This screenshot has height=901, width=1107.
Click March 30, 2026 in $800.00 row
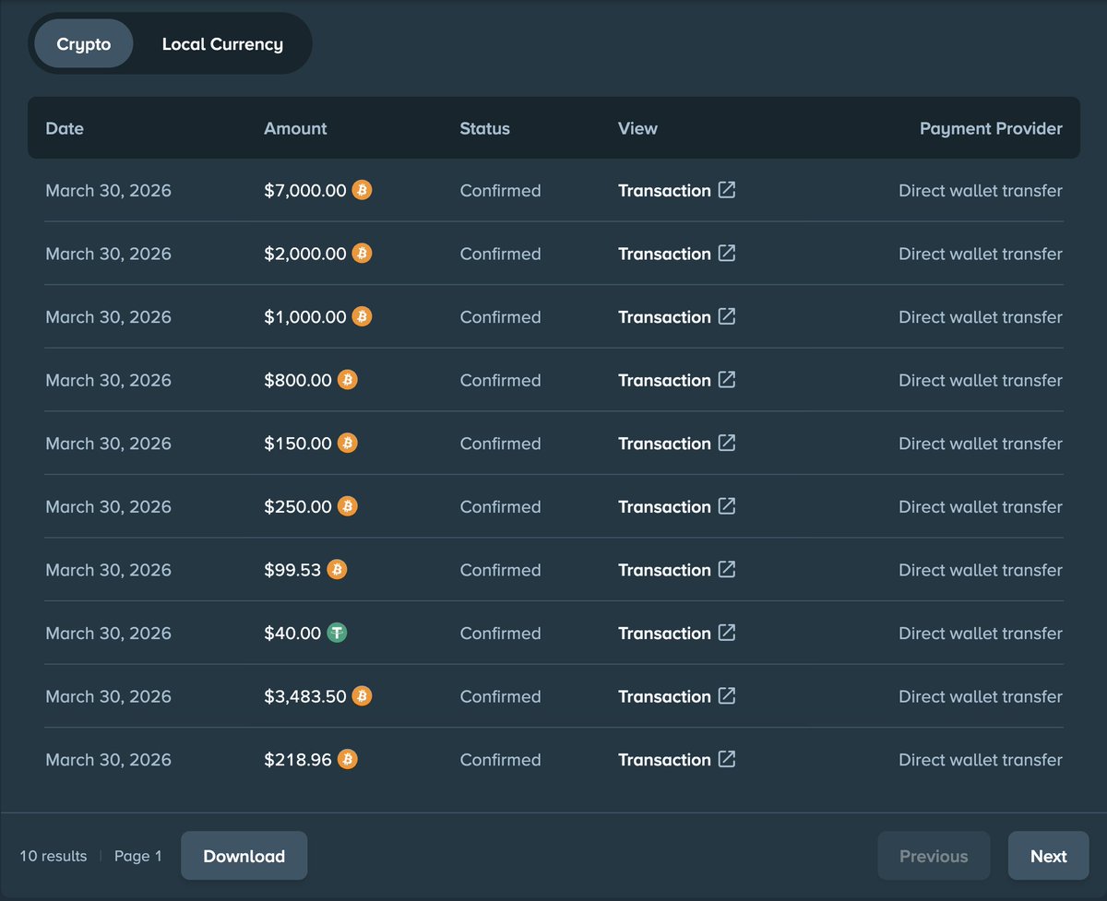(108, 380)
